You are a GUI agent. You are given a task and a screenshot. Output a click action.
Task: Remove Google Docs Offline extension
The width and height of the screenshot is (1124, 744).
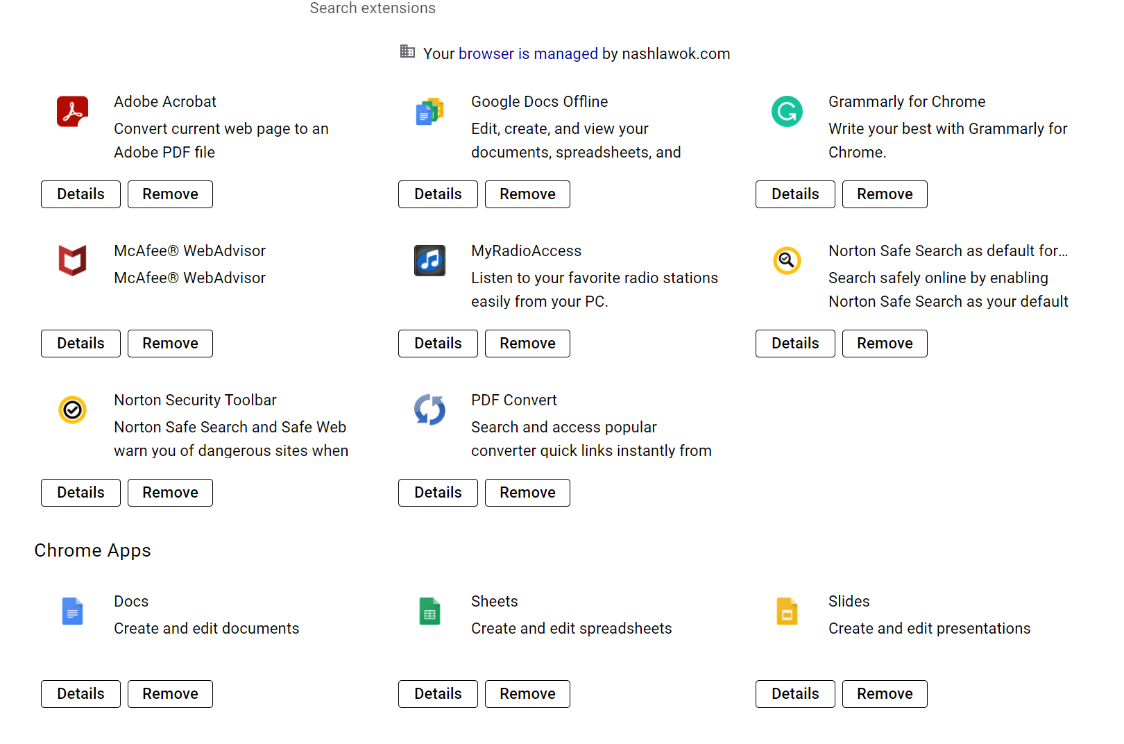(527, 194)
